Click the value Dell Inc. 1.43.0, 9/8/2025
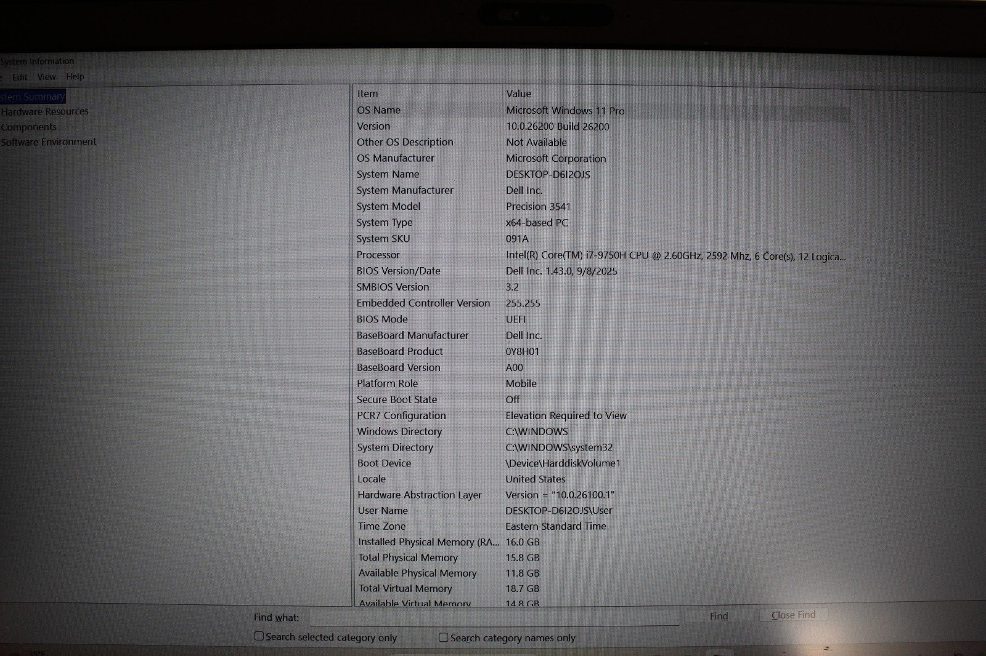 [x=561, y=271]
